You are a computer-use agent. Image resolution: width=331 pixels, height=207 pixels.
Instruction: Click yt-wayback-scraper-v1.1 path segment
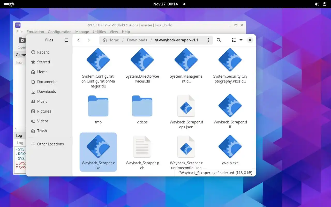[x=177, y=40]
